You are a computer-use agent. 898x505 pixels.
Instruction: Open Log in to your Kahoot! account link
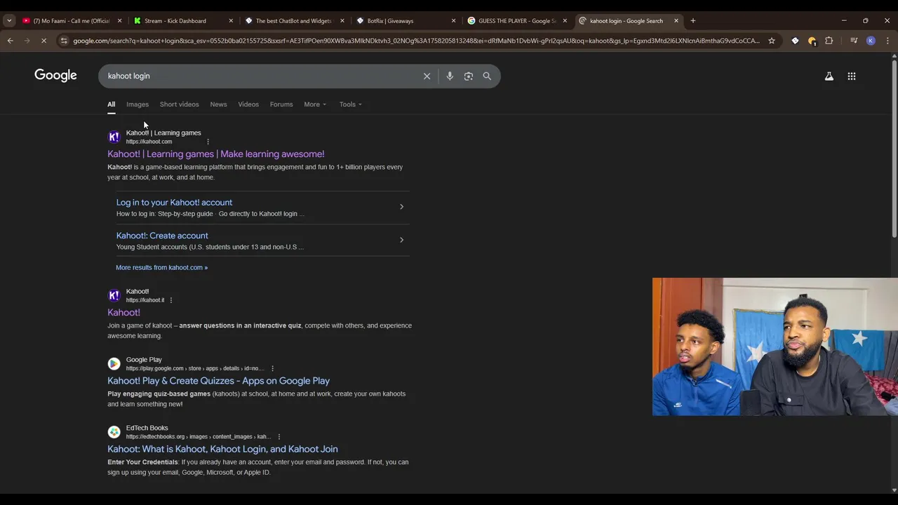coord(174,203)
